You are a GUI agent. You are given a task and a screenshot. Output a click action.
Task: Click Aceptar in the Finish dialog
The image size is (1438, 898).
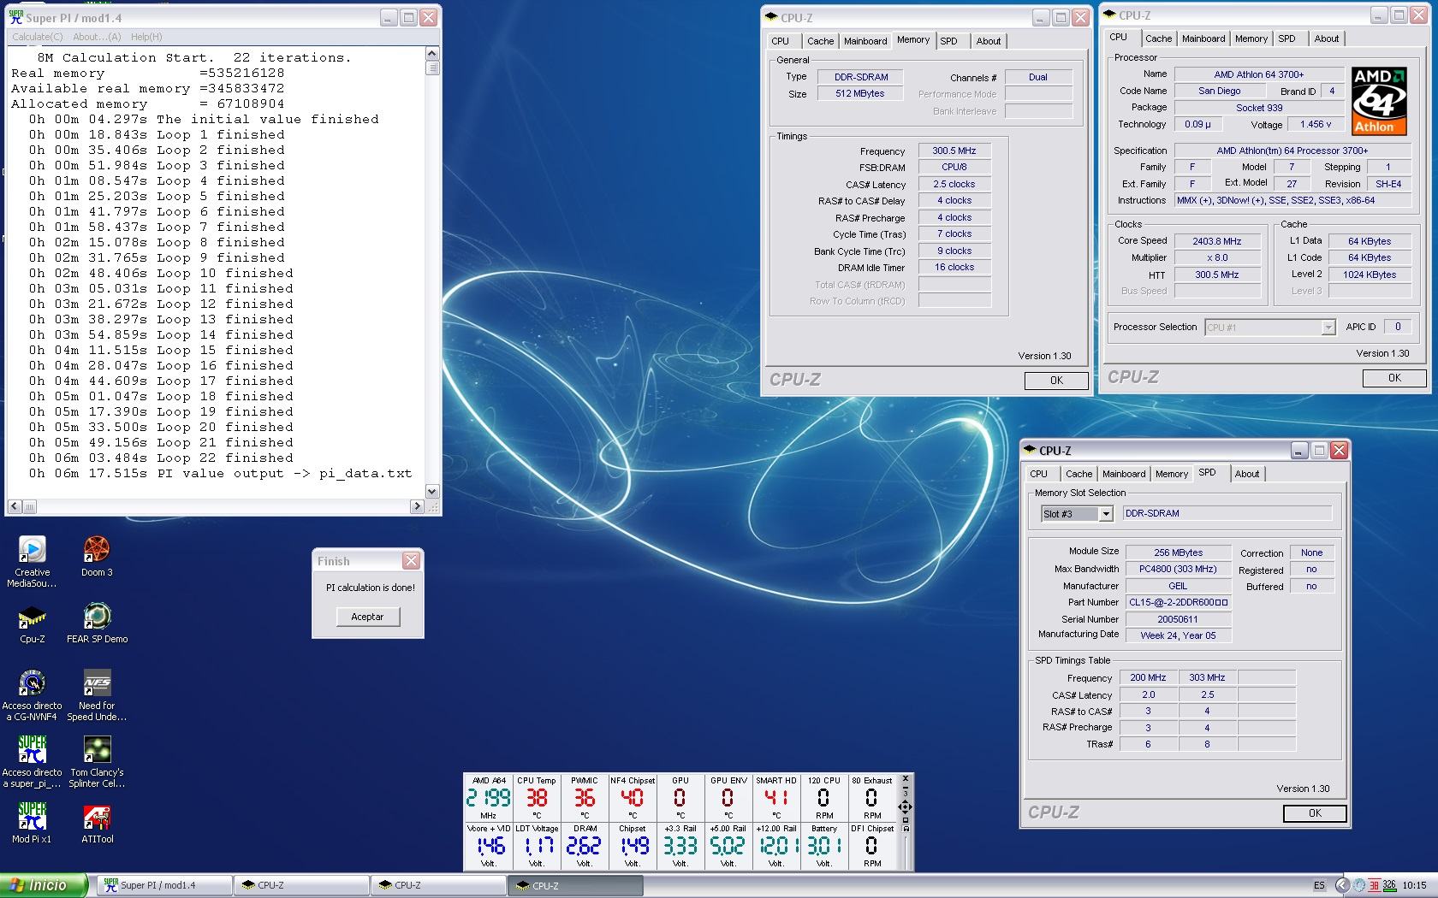pyautogui.click(x=367, y=617)
